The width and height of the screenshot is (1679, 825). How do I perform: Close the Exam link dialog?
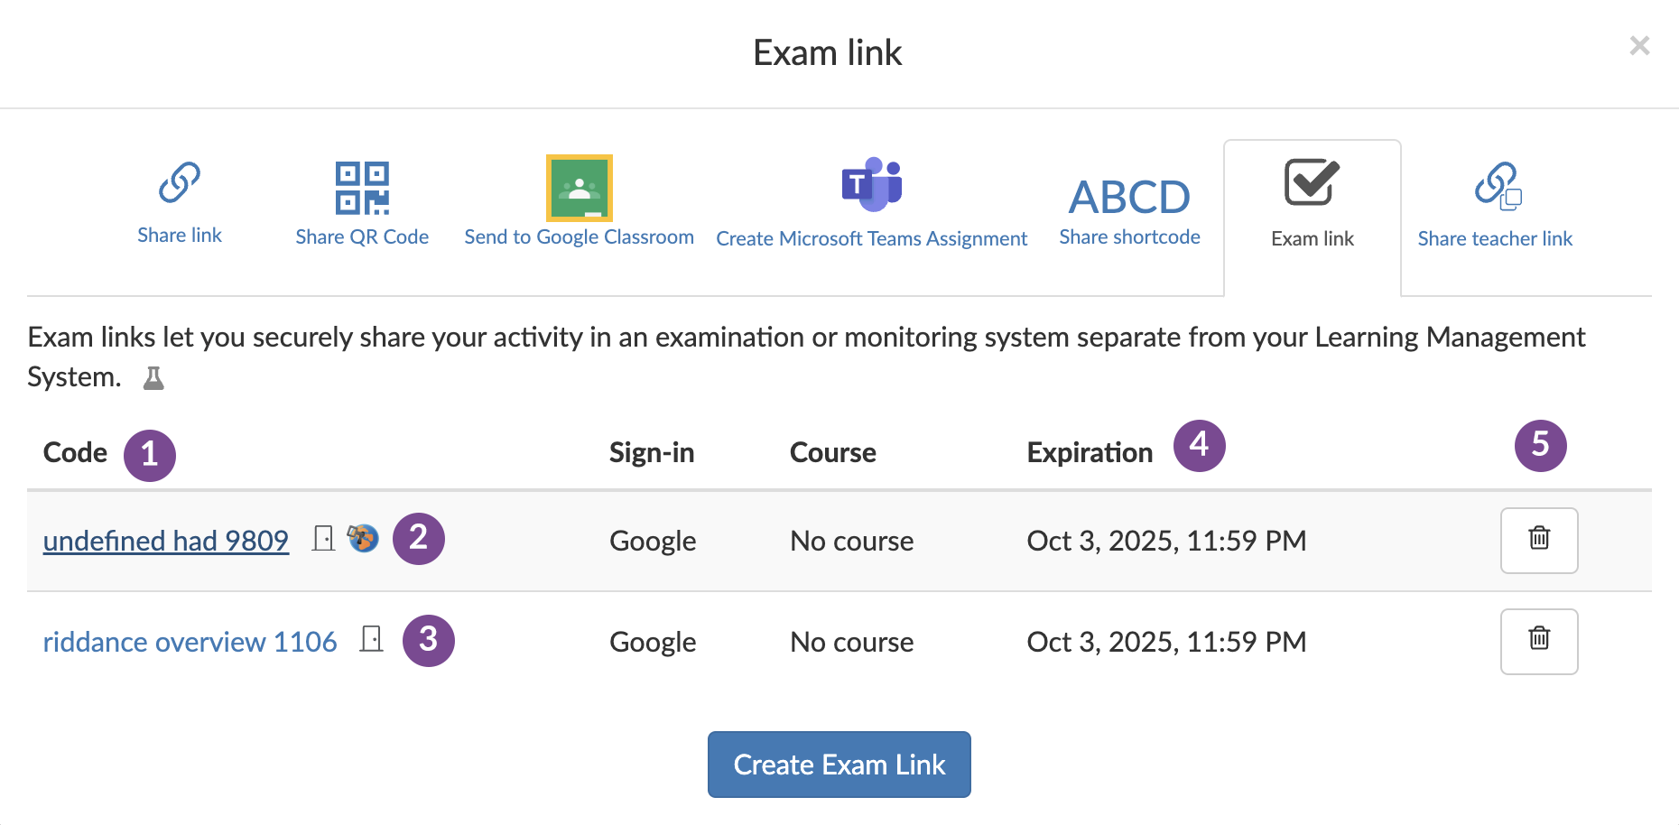[1640, 45]
